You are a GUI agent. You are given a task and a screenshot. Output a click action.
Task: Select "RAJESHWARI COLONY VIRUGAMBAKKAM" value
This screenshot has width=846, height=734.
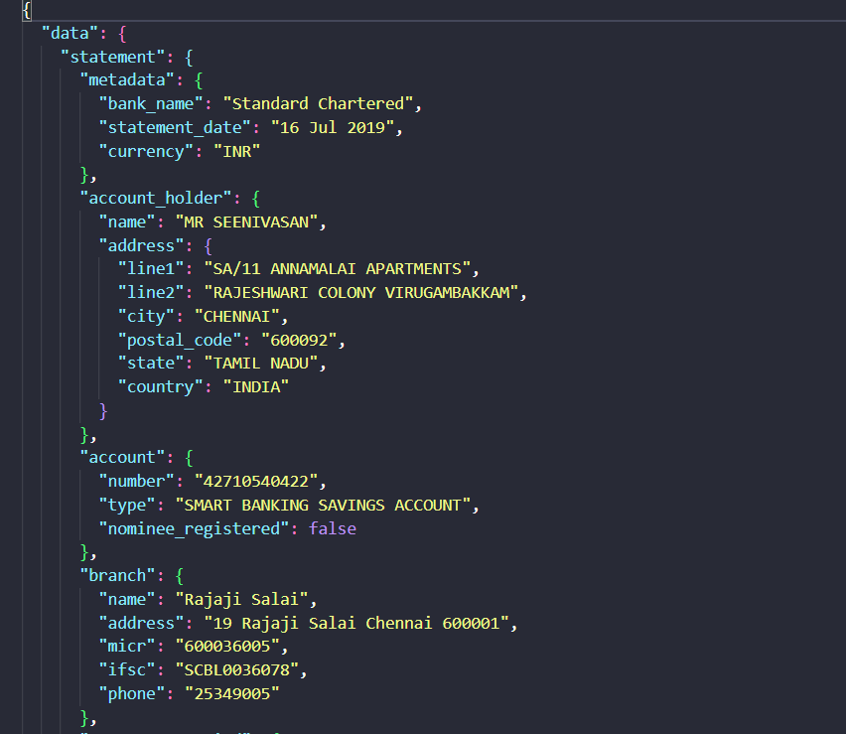(361, 293)
